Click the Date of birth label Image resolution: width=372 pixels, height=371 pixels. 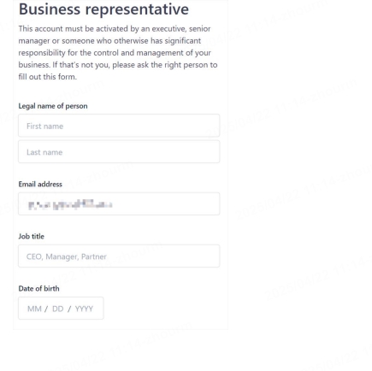[39, 288]
